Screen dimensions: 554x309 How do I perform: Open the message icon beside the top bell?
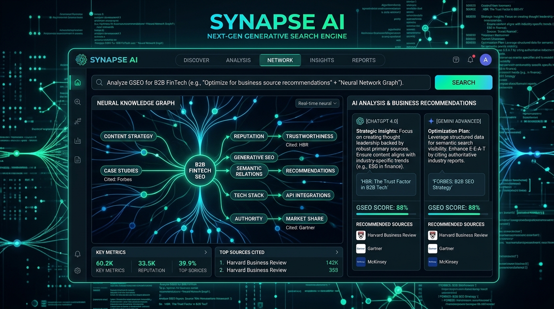456,60
